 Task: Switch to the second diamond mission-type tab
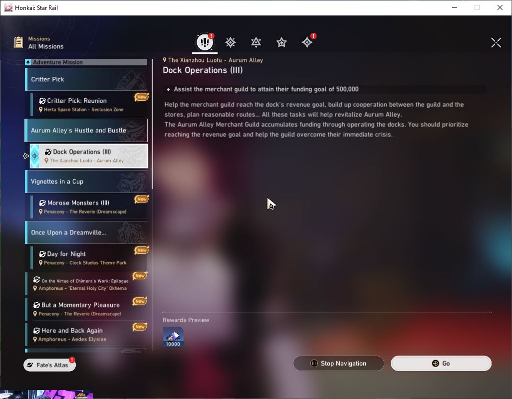click(230, 42)
